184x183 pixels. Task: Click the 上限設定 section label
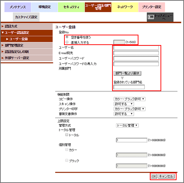63,121
